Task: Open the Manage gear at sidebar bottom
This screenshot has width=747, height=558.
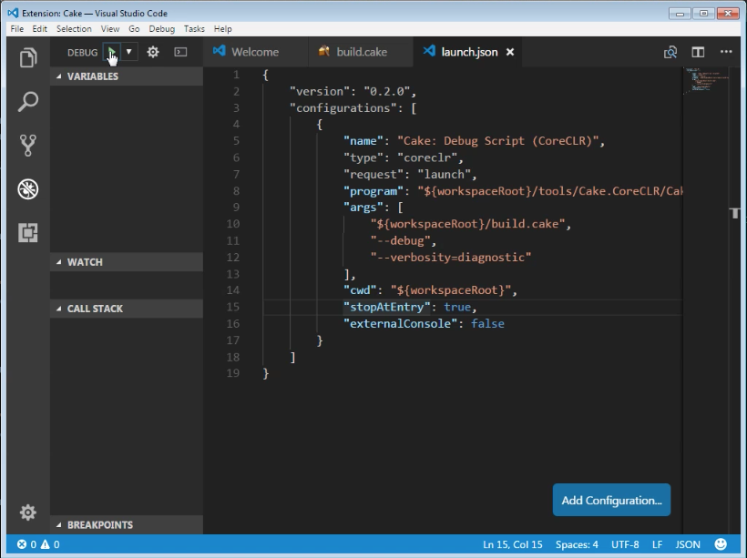Action: (28, 512)
